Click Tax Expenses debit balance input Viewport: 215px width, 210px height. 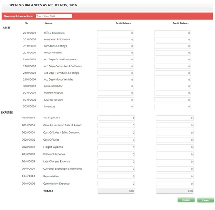tap(116, 118)
